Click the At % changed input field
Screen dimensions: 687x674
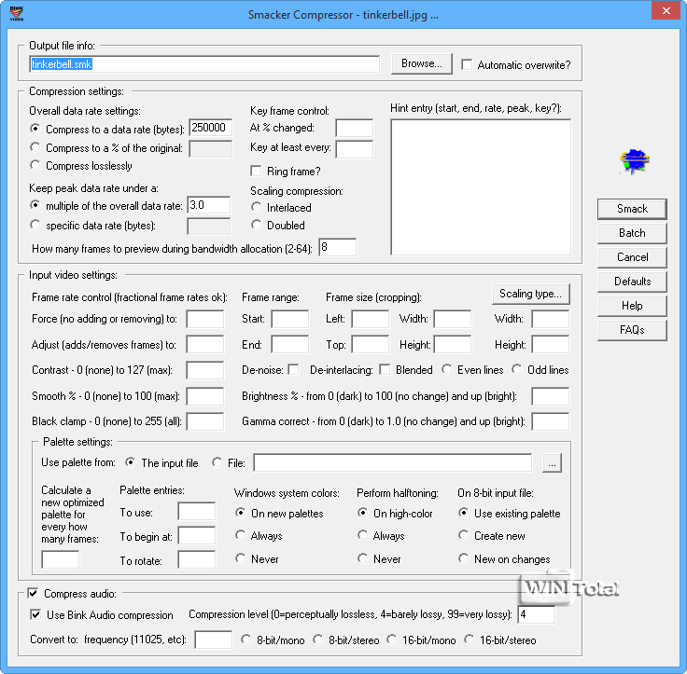coord(354,128)
